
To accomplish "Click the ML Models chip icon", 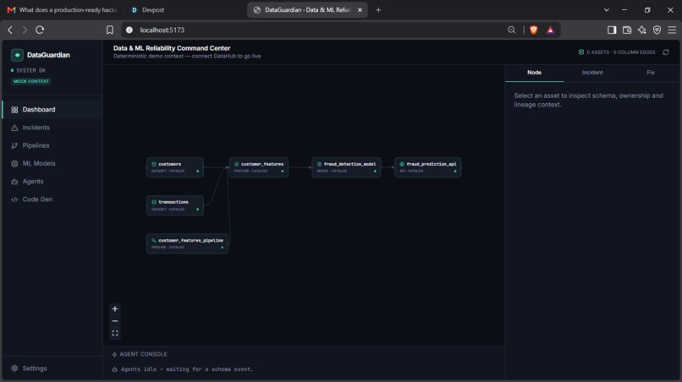I will point(14,163).
